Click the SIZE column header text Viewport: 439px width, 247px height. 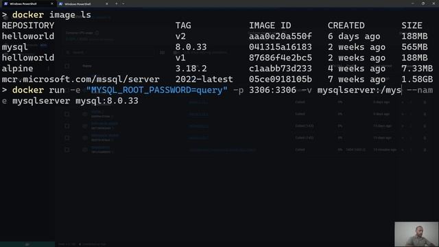pos(412,25)
